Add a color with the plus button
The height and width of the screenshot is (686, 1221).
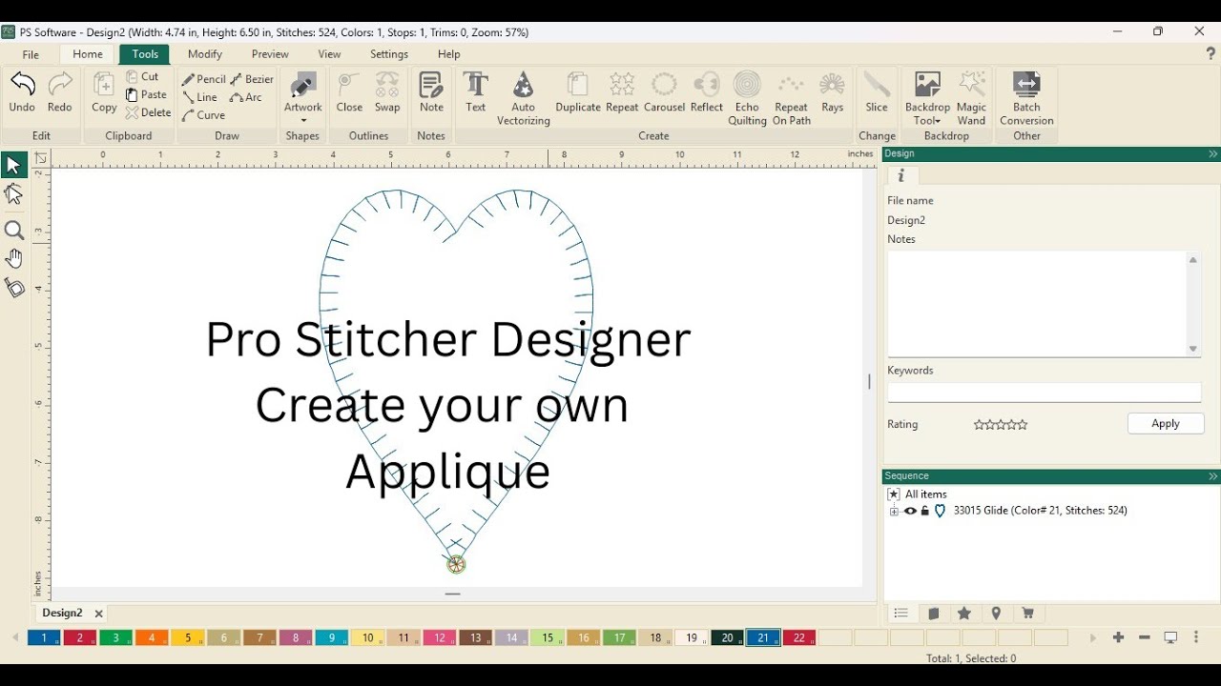pos(1118,637)
